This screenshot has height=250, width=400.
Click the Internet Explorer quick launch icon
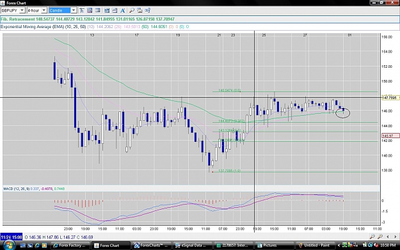click(37, 246)
